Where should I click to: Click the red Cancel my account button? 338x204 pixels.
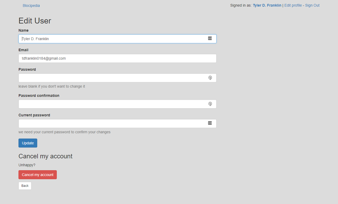pyautogui.click(x=37, y=175)
